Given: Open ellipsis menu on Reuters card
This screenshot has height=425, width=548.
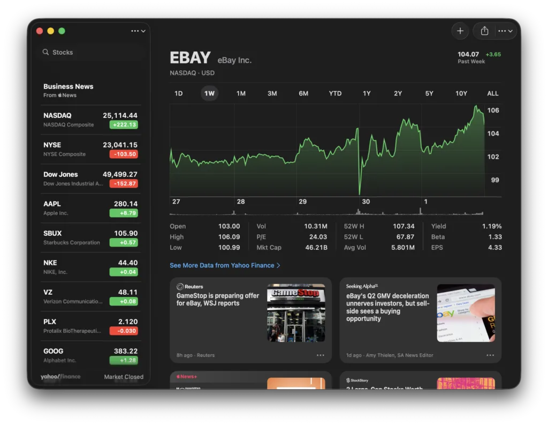Looking at the screenshot, I should (x=320, y=355).
